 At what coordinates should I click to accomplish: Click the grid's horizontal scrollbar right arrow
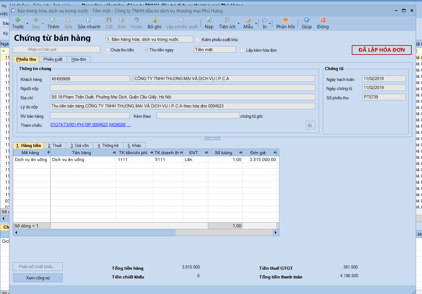276,232
